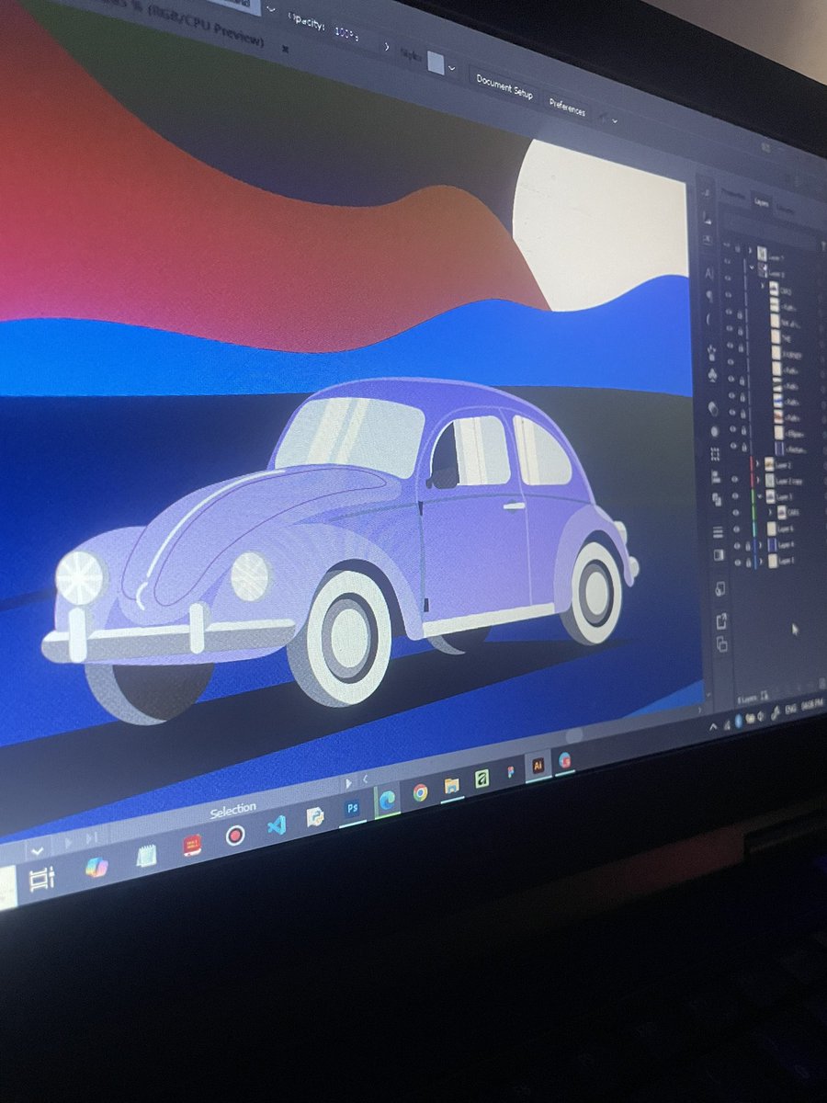Unlock the <Ellipse> sublayer
827x1103 pixels.
pyautogui.click(x=743, y=430)
